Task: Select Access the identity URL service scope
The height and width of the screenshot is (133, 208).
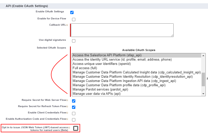Action: pos(136,60)
